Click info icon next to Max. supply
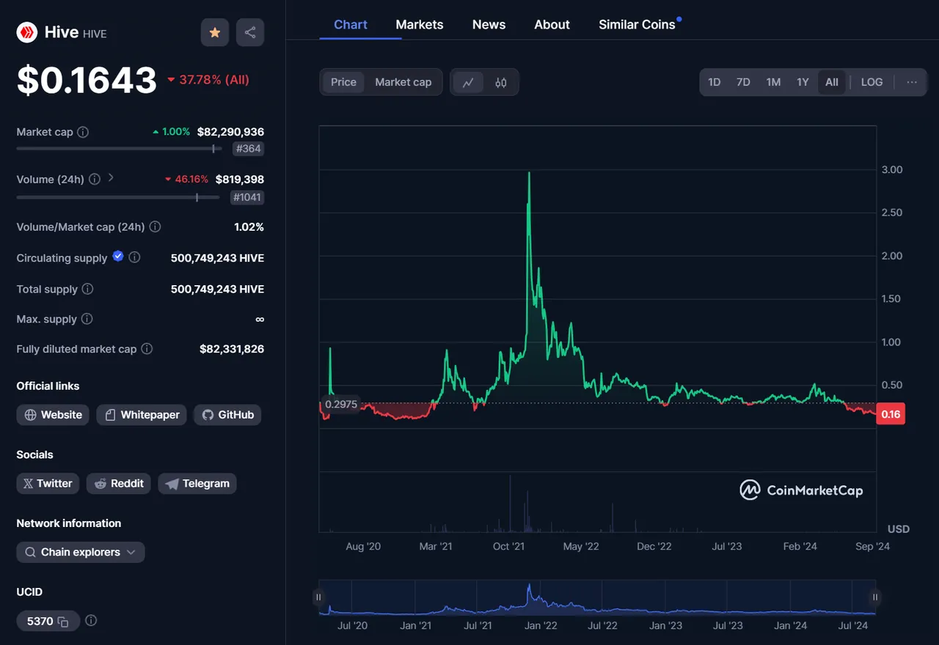The height and width of the screenshot is (645, 939). (x=87, y=319)
